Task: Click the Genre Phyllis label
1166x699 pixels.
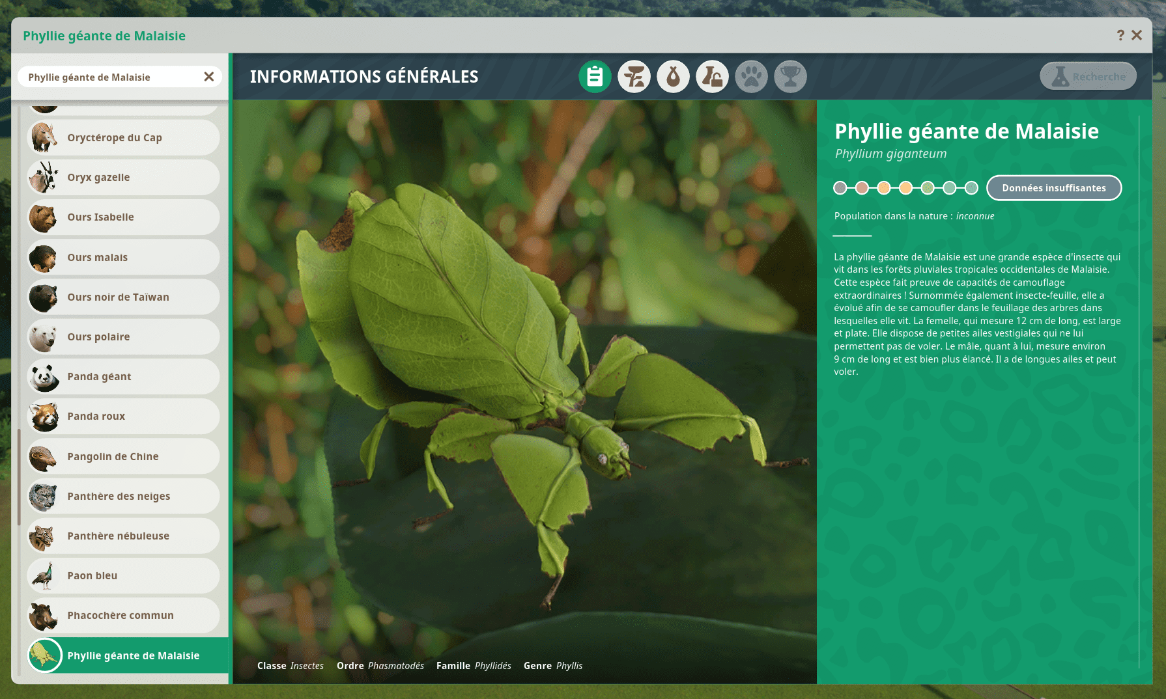Action: [x=553, y=666]
